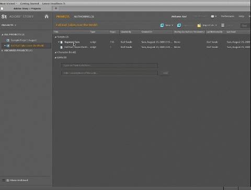Click the link description input field
This screenshot has height=190, width=251.
point(109,73)
